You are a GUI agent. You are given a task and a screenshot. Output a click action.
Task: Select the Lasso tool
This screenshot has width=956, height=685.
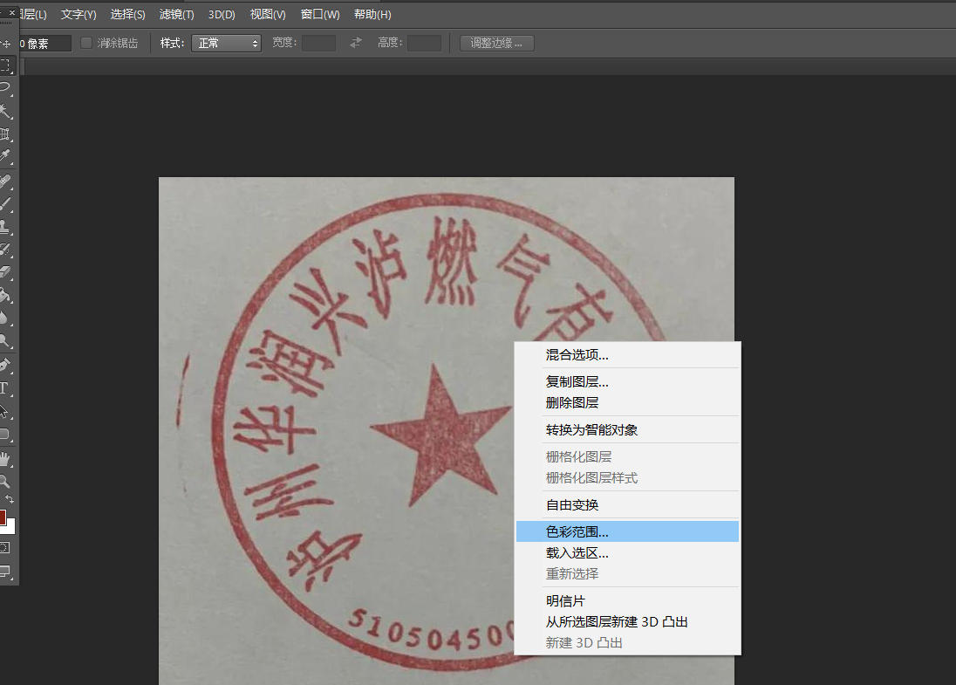(6, 88)
